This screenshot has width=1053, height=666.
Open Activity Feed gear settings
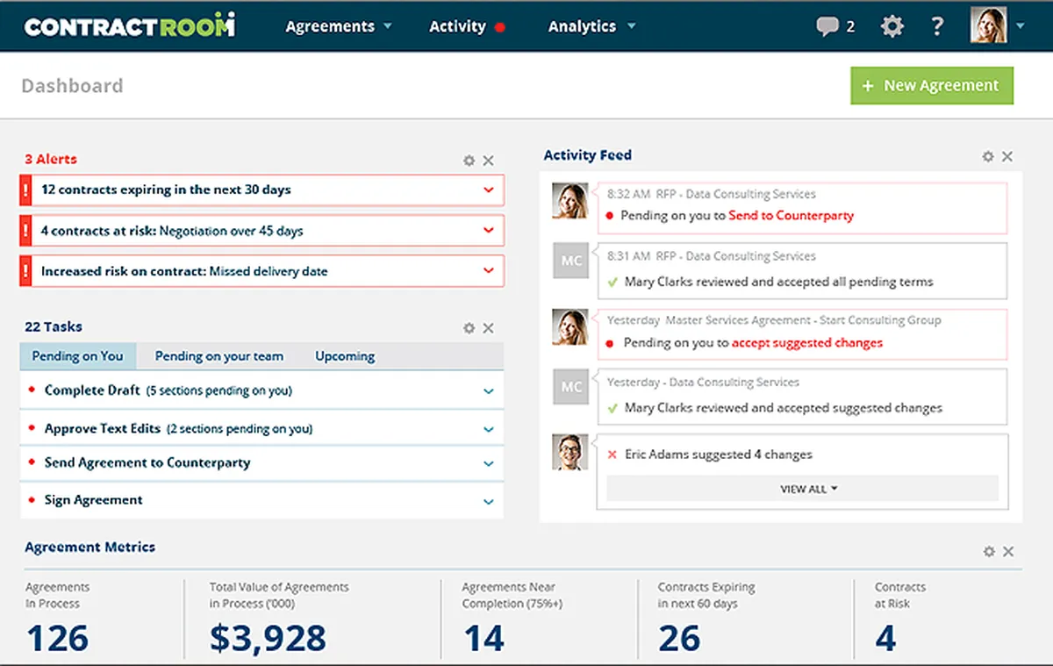click(988, 156)
